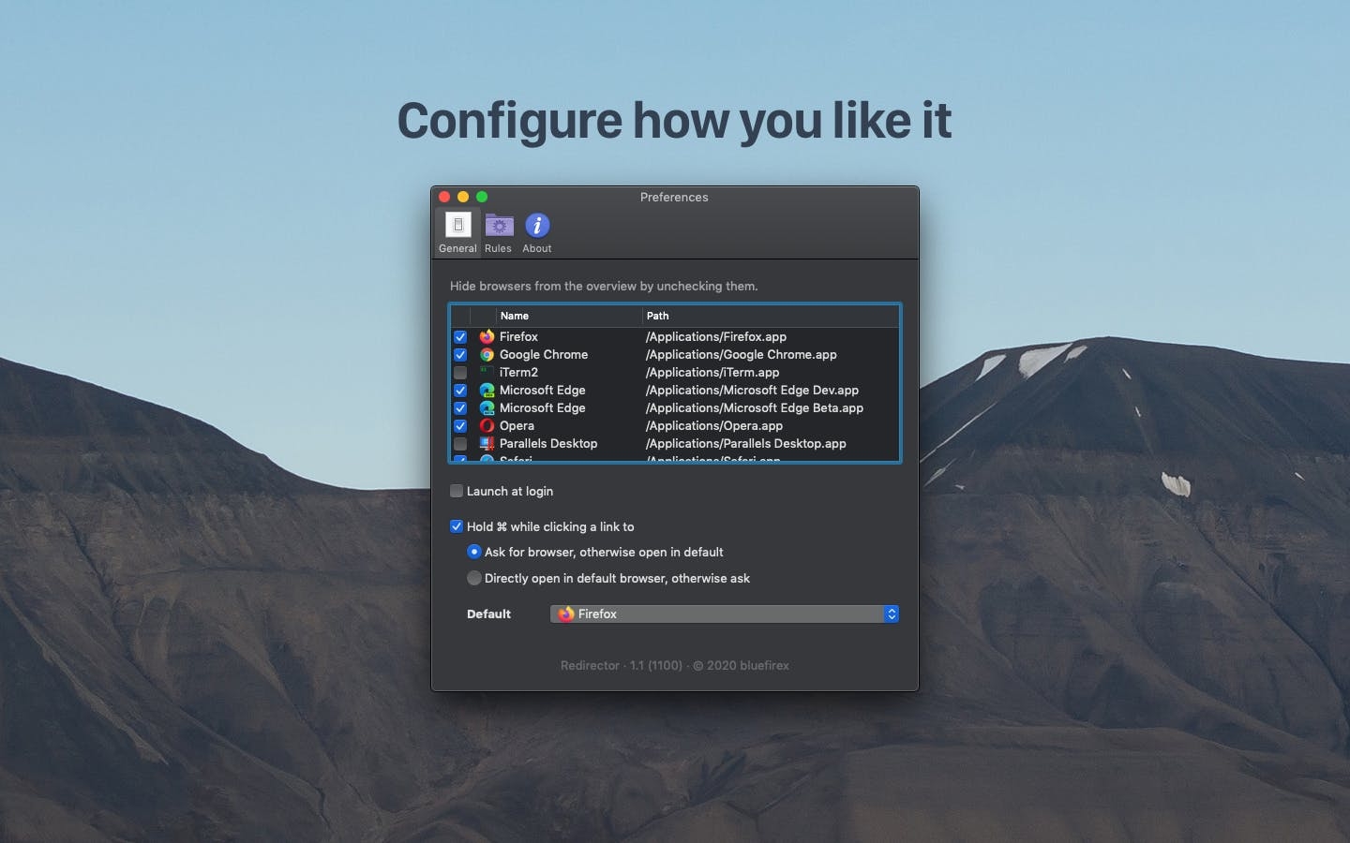
Task: Click the Google Chrome name in the list
Action: click(x=544, y=354)
